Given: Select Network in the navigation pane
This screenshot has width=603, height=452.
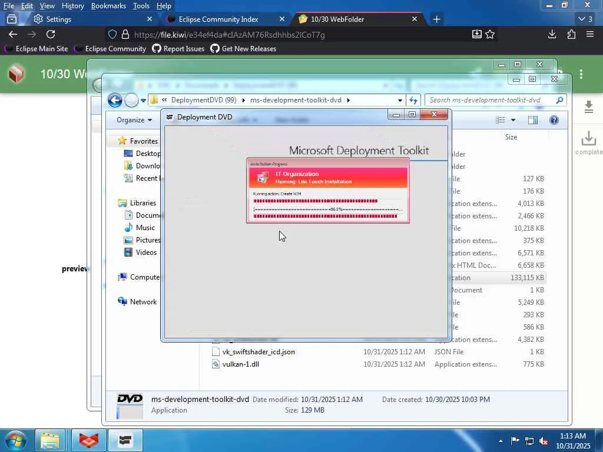Looking at the screenshot, I should pyautogui.click(x=143, y=302).
